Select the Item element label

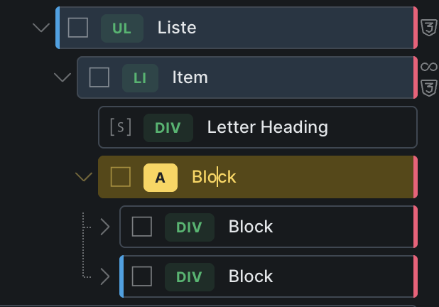[190, 77]
